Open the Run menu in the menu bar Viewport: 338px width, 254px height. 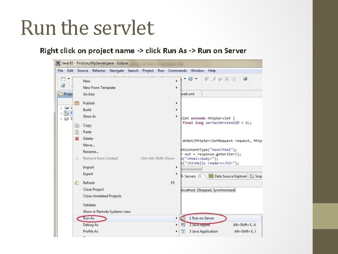click(x=161, y=71)
